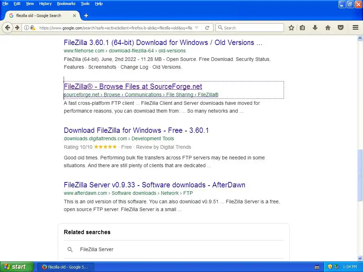Open Download FileZilla for Windows Free 3.60.1 link

136,130
